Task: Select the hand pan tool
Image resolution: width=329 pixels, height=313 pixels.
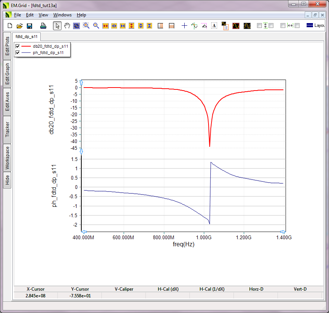Action: click(x=67, y=26)
